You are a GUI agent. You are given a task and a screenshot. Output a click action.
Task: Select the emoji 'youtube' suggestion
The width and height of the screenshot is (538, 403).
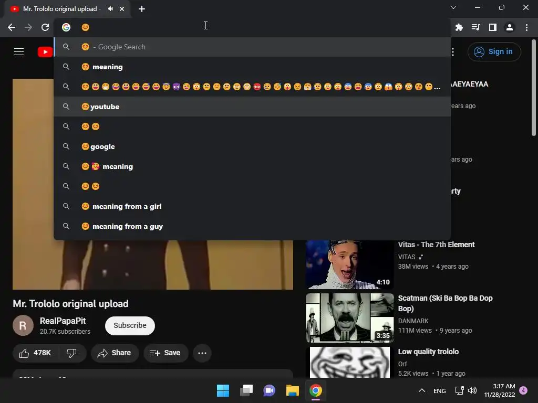252,107
